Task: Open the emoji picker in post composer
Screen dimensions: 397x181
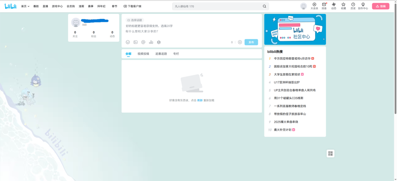Action: click(x=128, y=42)
